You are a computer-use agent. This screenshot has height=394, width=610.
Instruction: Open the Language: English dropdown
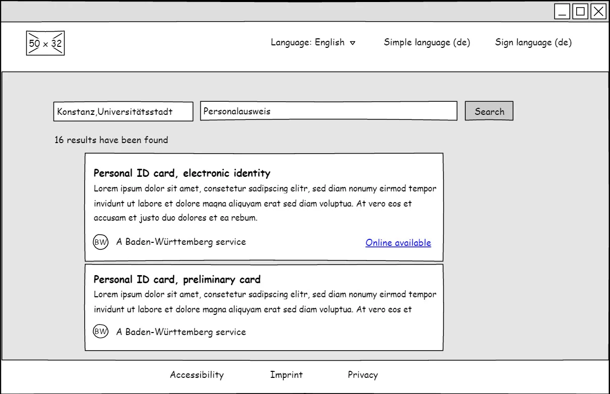(x=313, y=43)
